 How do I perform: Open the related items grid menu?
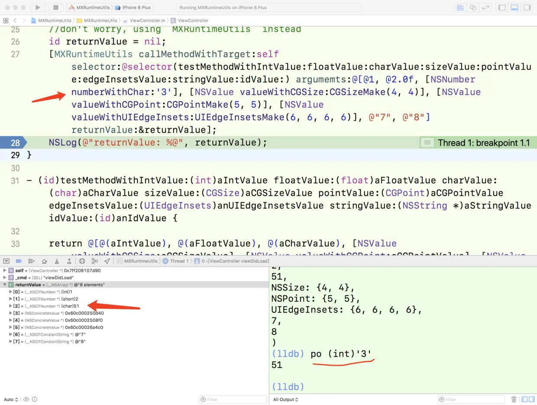click(x=6, y=20)
